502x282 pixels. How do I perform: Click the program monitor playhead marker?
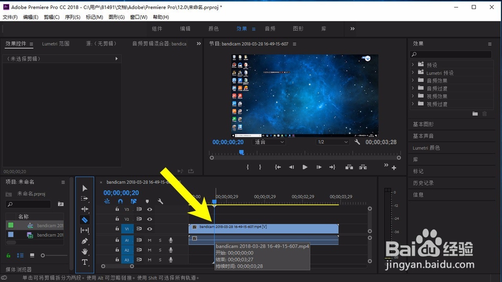242,152
